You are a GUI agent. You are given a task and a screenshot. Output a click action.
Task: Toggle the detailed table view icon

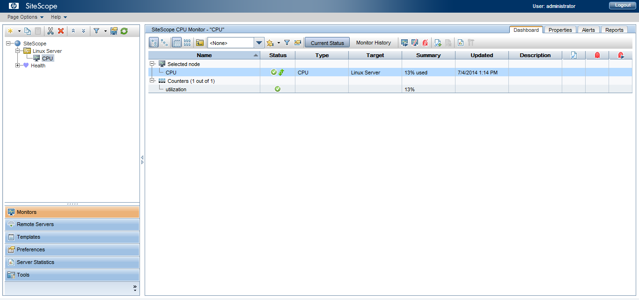point(177,43)
